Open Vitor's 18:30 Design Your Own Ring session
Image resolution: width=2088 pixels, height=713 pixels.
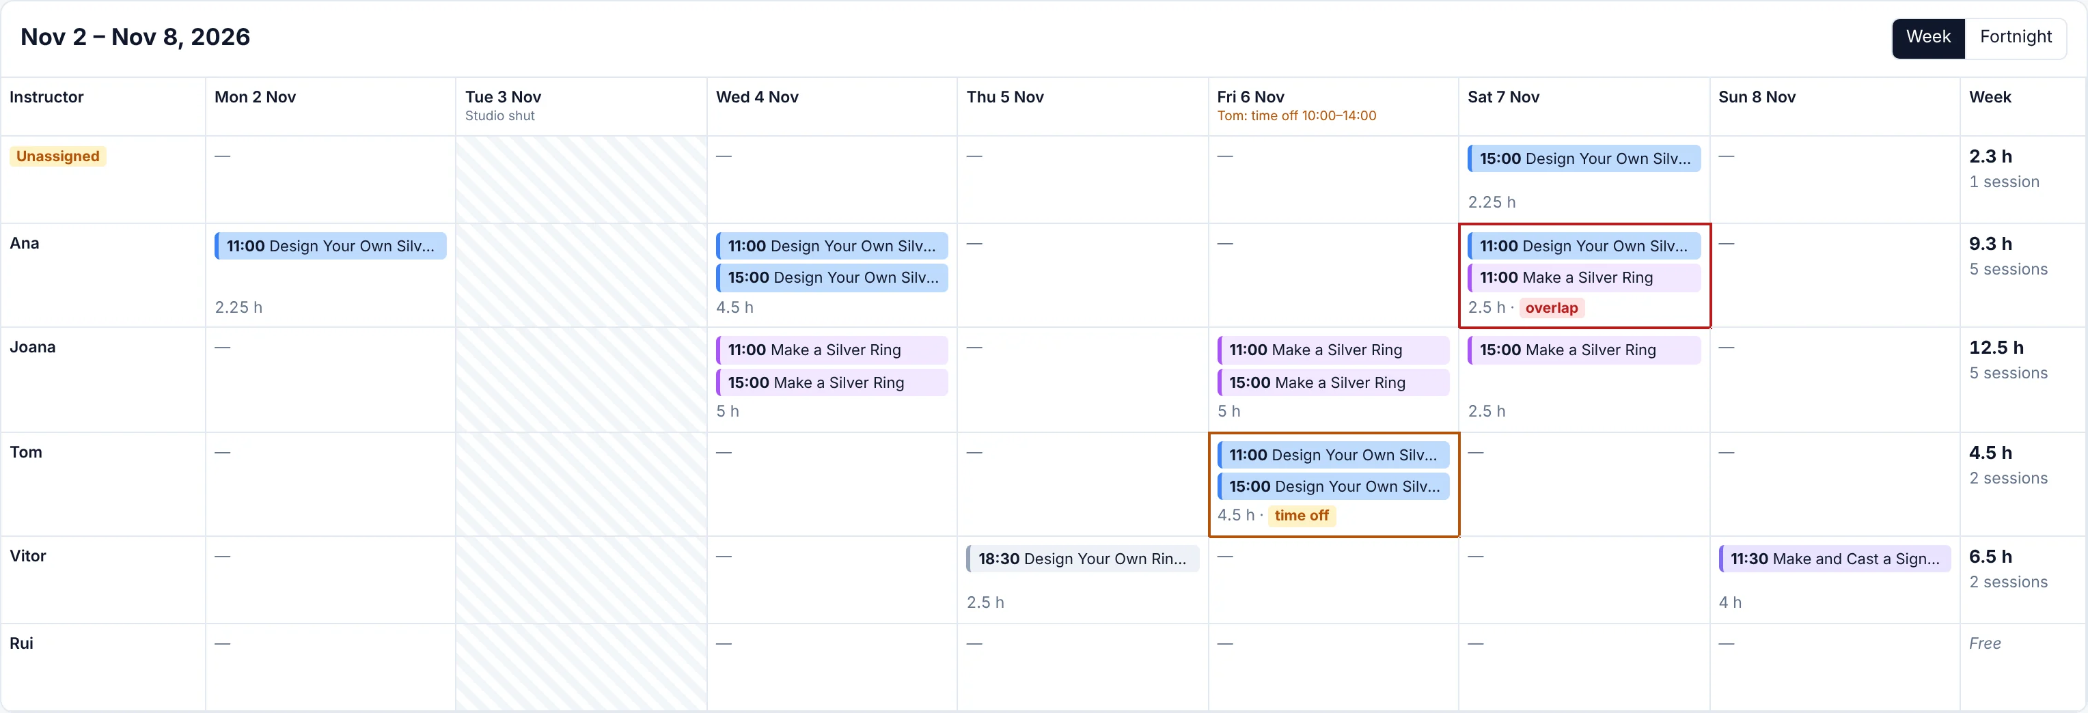click(x=1082, y=559)
